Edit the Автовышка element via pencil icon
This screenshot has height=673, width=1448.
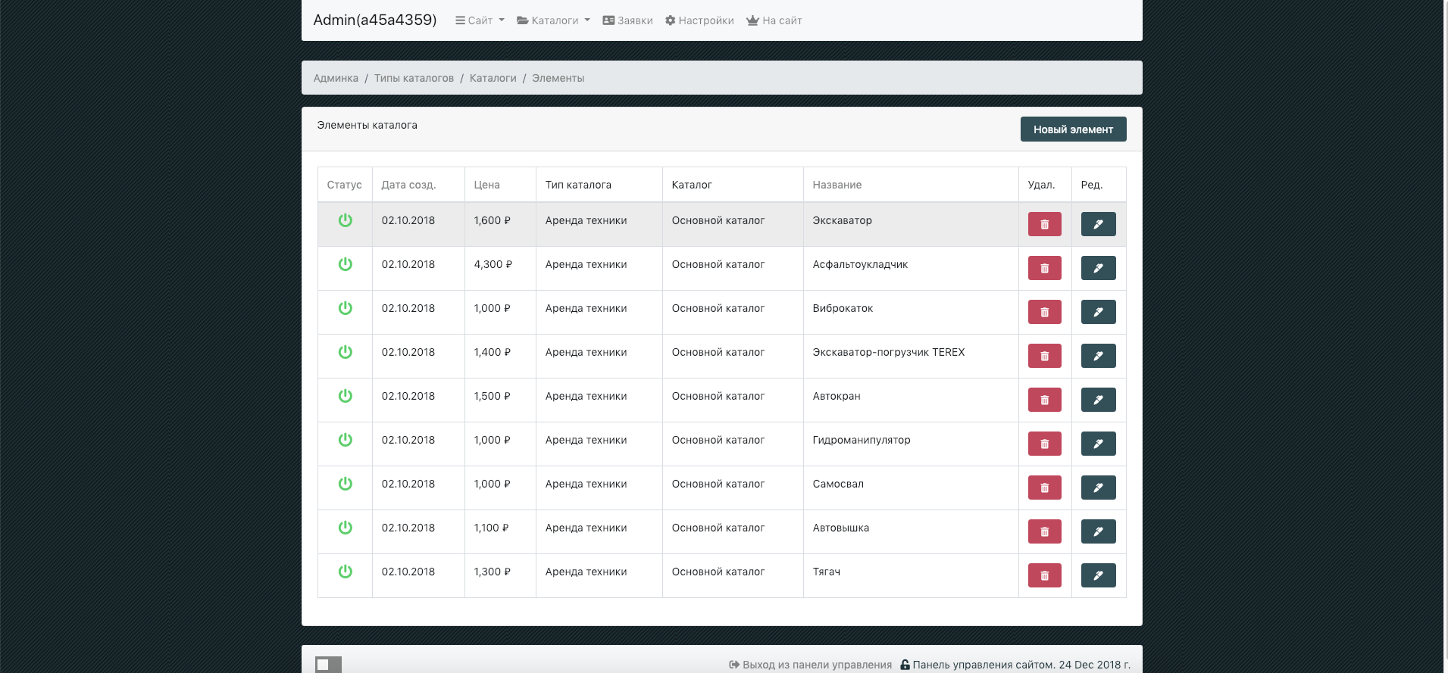click(1098, 531)
